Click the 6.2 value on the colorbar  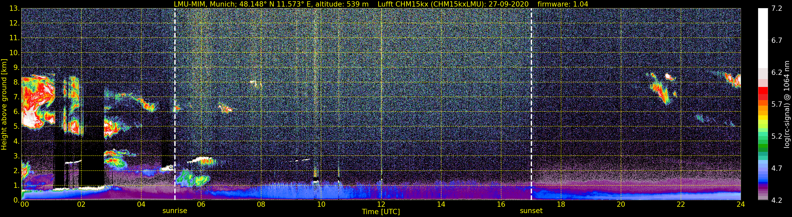pyautogui.click(x=777, y=73)
